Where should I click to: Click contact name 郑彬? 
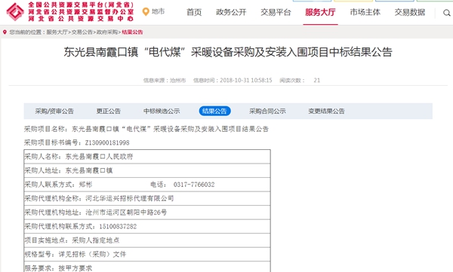(85, 185)
